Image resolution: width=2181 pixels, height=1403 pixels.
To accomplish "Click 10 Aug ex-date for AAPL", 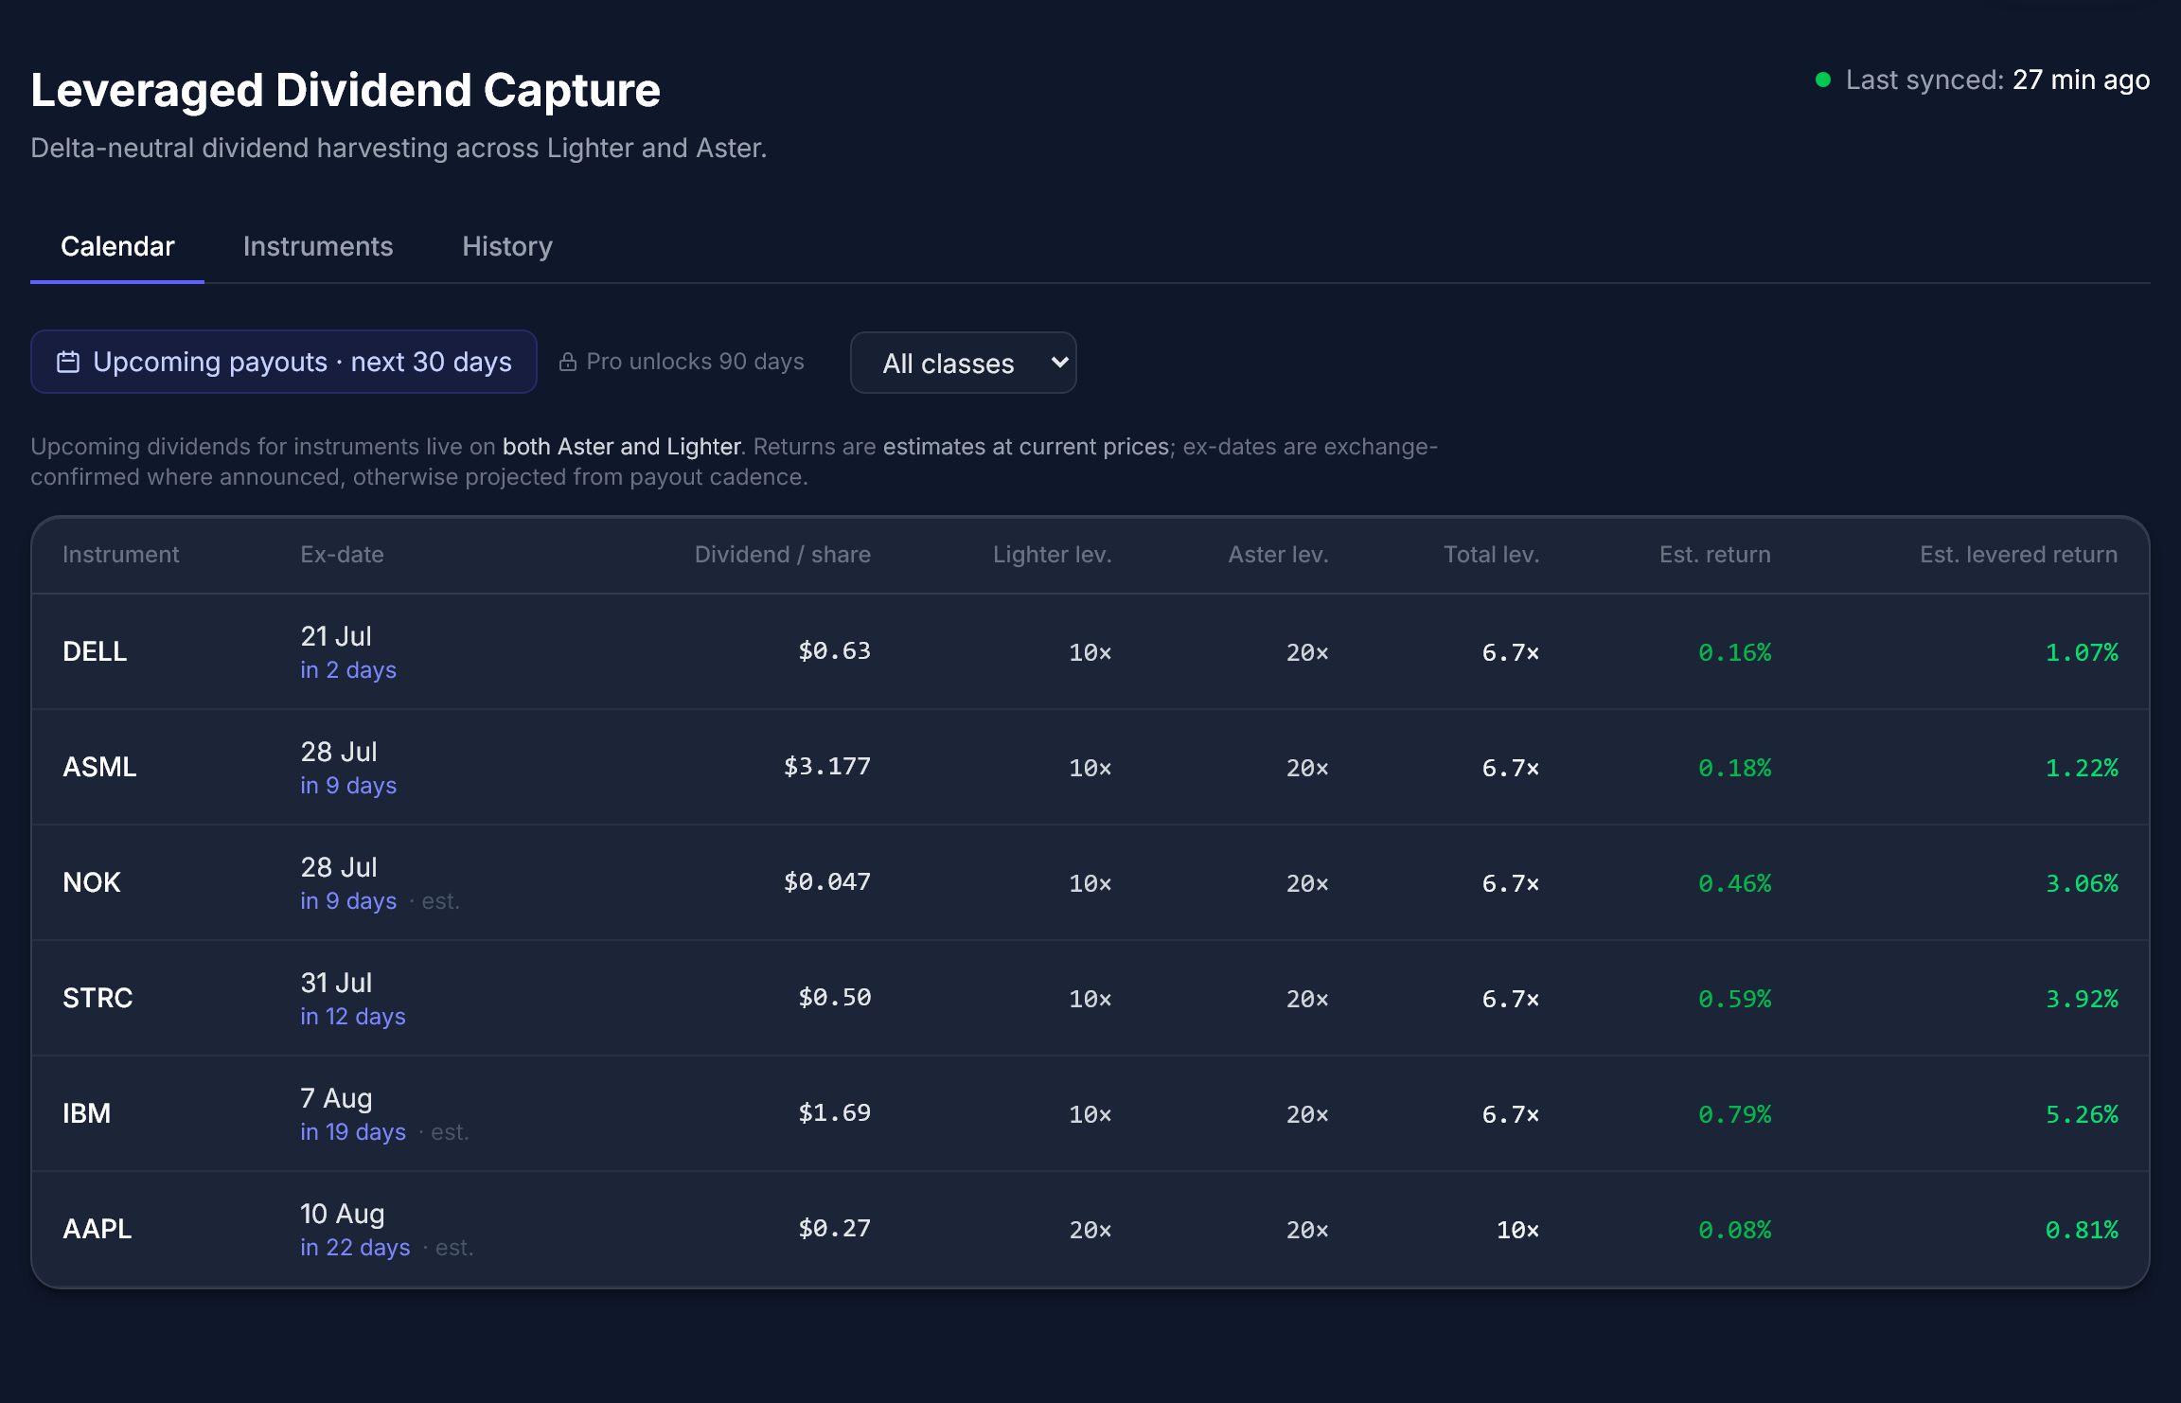I will (343, 1214).
